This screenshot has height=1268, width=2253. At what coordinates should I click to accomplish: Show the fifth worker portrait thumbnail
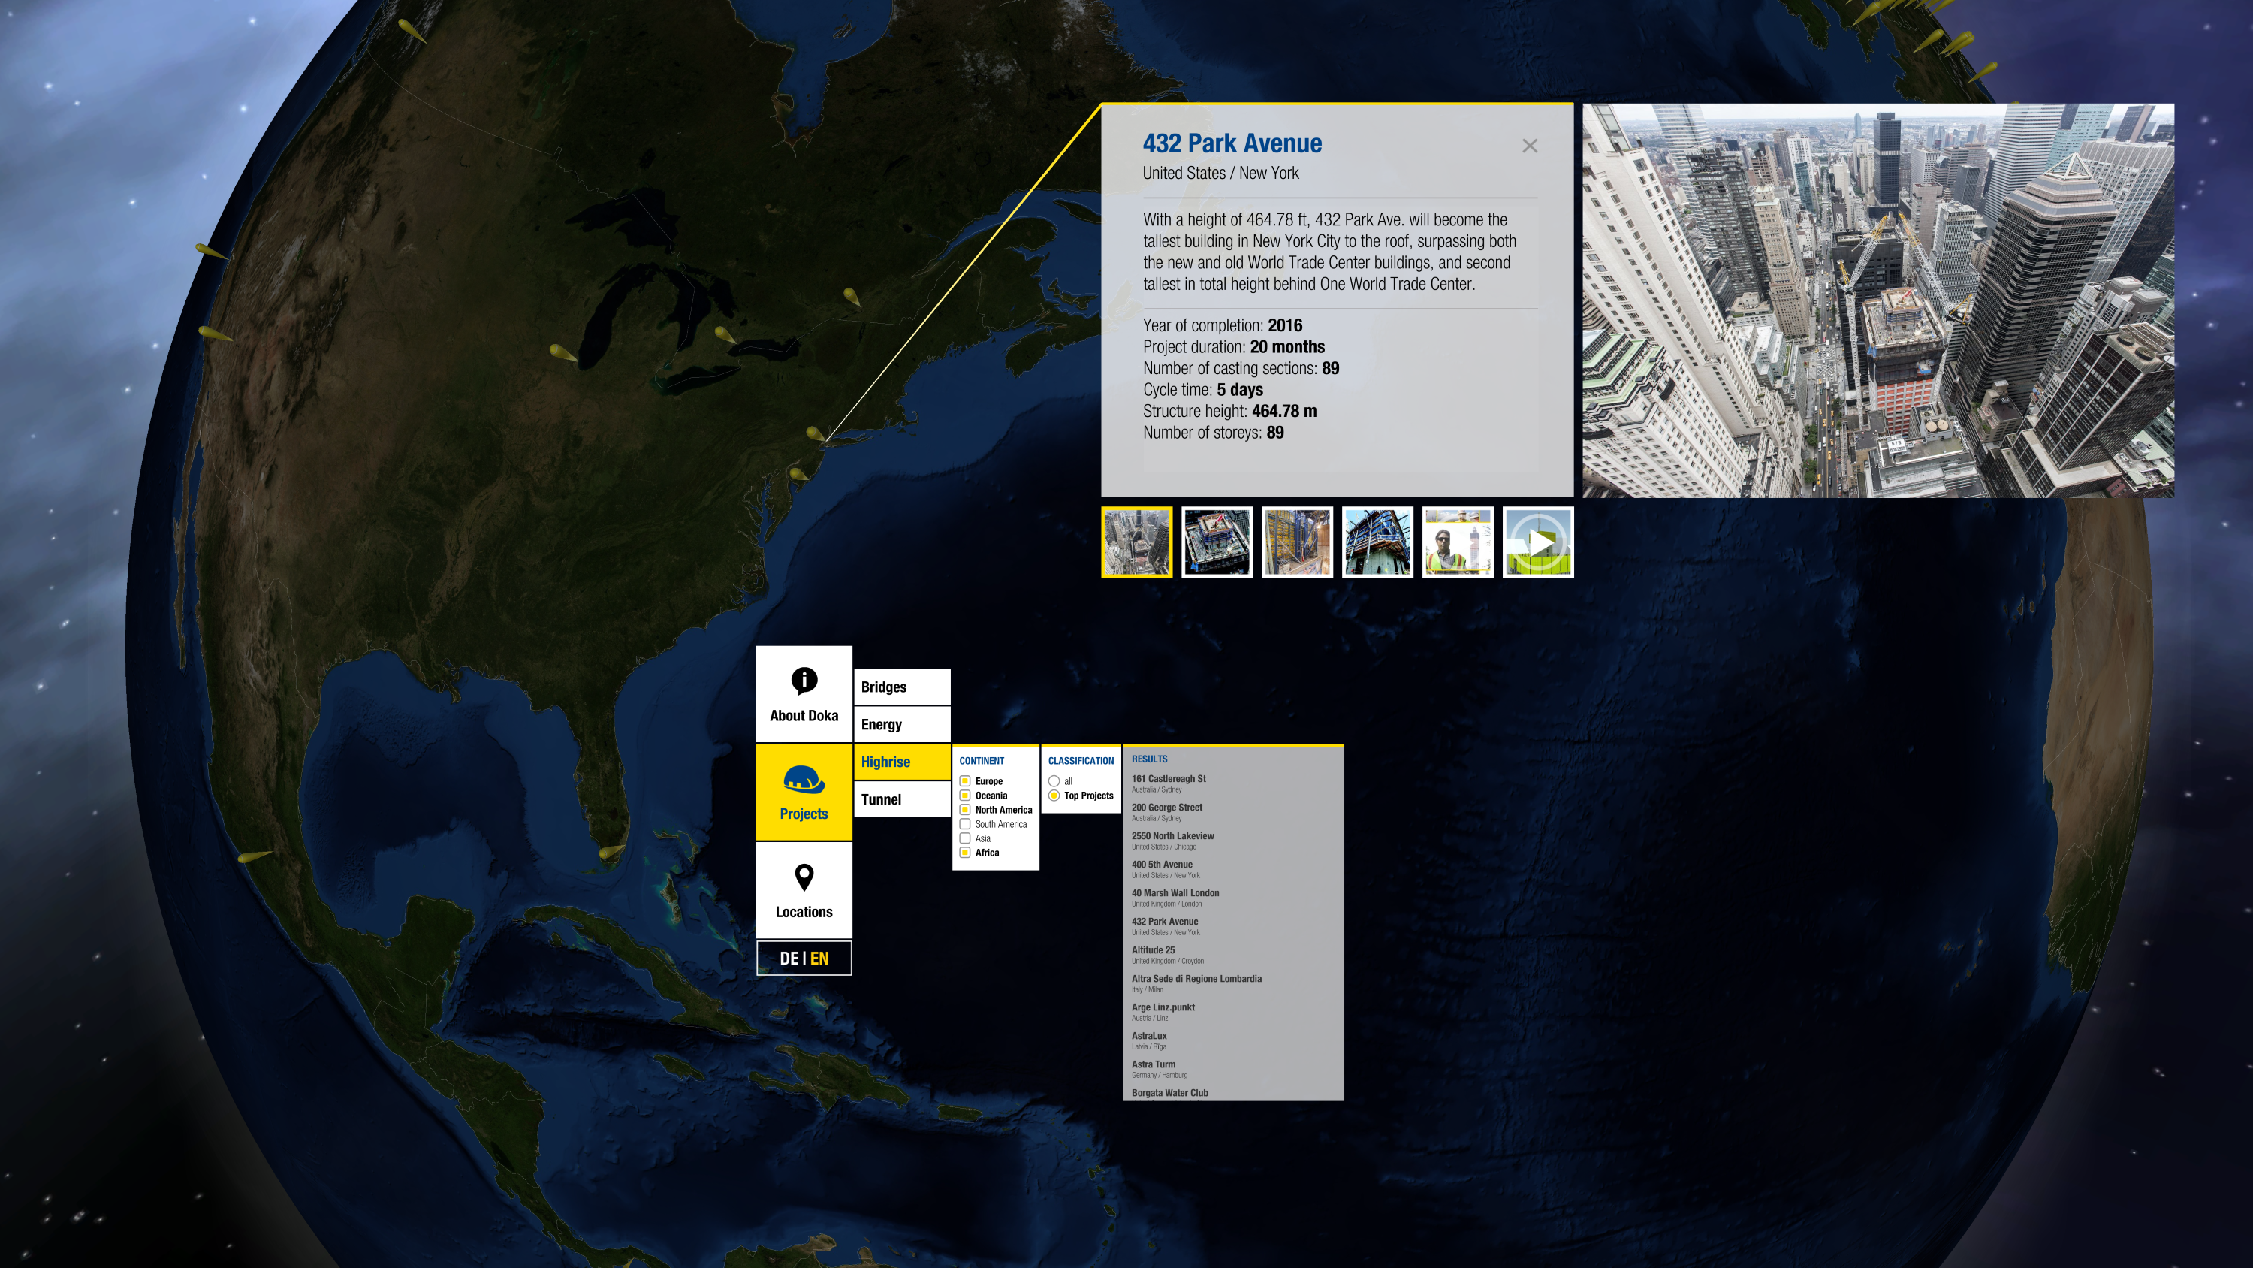1458,542
